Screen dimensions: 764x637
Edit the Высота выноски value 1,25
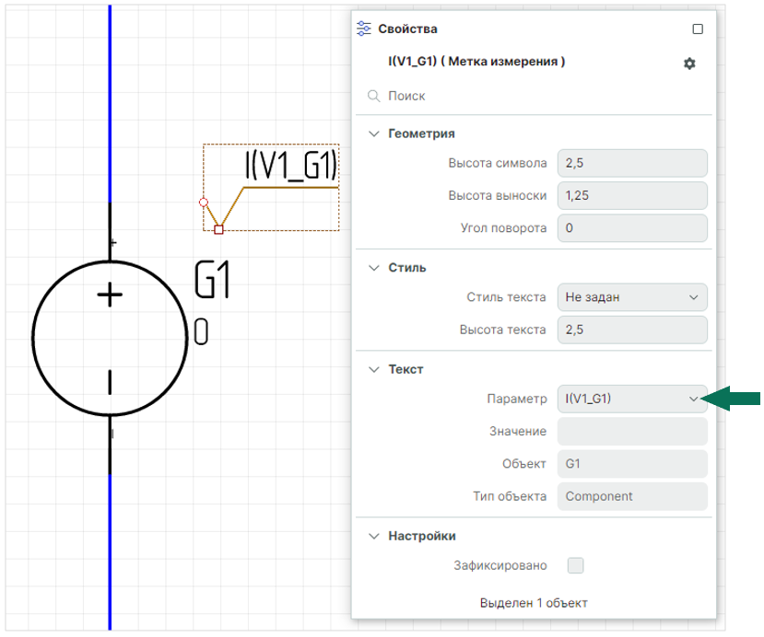pyautogui.click(x=632, y=196)
